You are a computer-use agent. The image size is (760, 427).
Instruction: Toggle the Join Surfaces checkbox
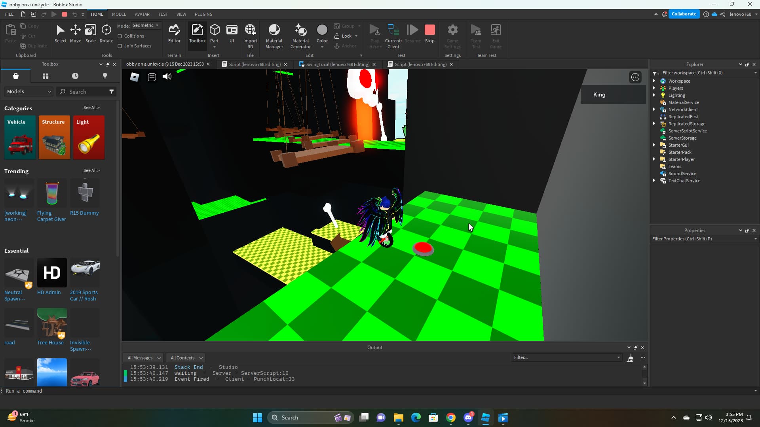(120, 46)
